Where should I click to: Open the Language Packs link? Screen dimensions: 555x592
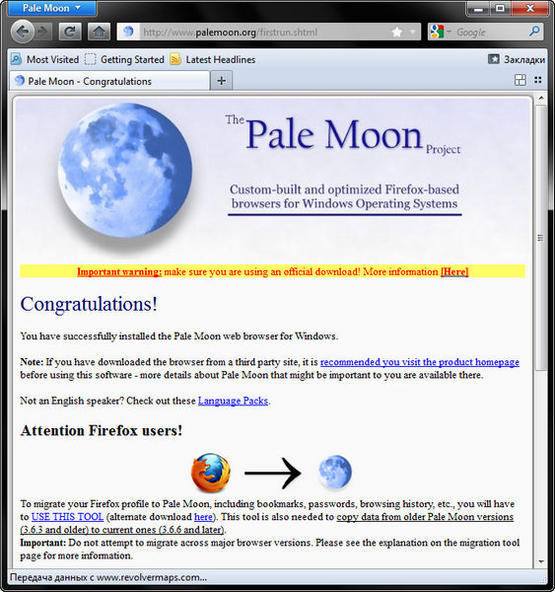(233, 401)
